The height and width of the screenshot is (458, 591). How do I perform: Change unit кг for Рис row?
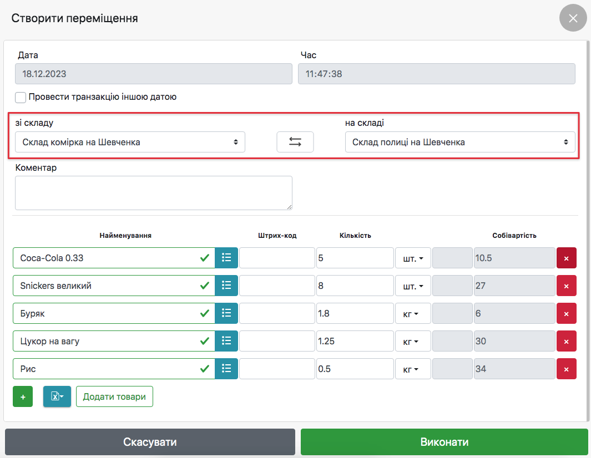(x=412, y=369)
